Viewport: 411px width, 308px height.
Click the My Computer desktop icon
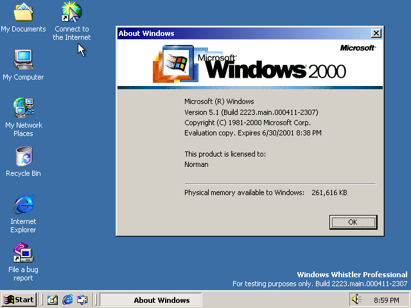click(x=23, y=60)
